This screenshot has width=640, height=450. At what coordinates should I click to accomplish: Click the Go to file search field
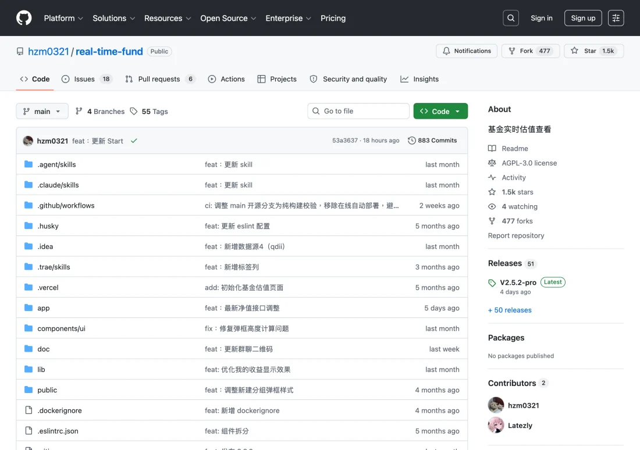(x=358, y=111)
